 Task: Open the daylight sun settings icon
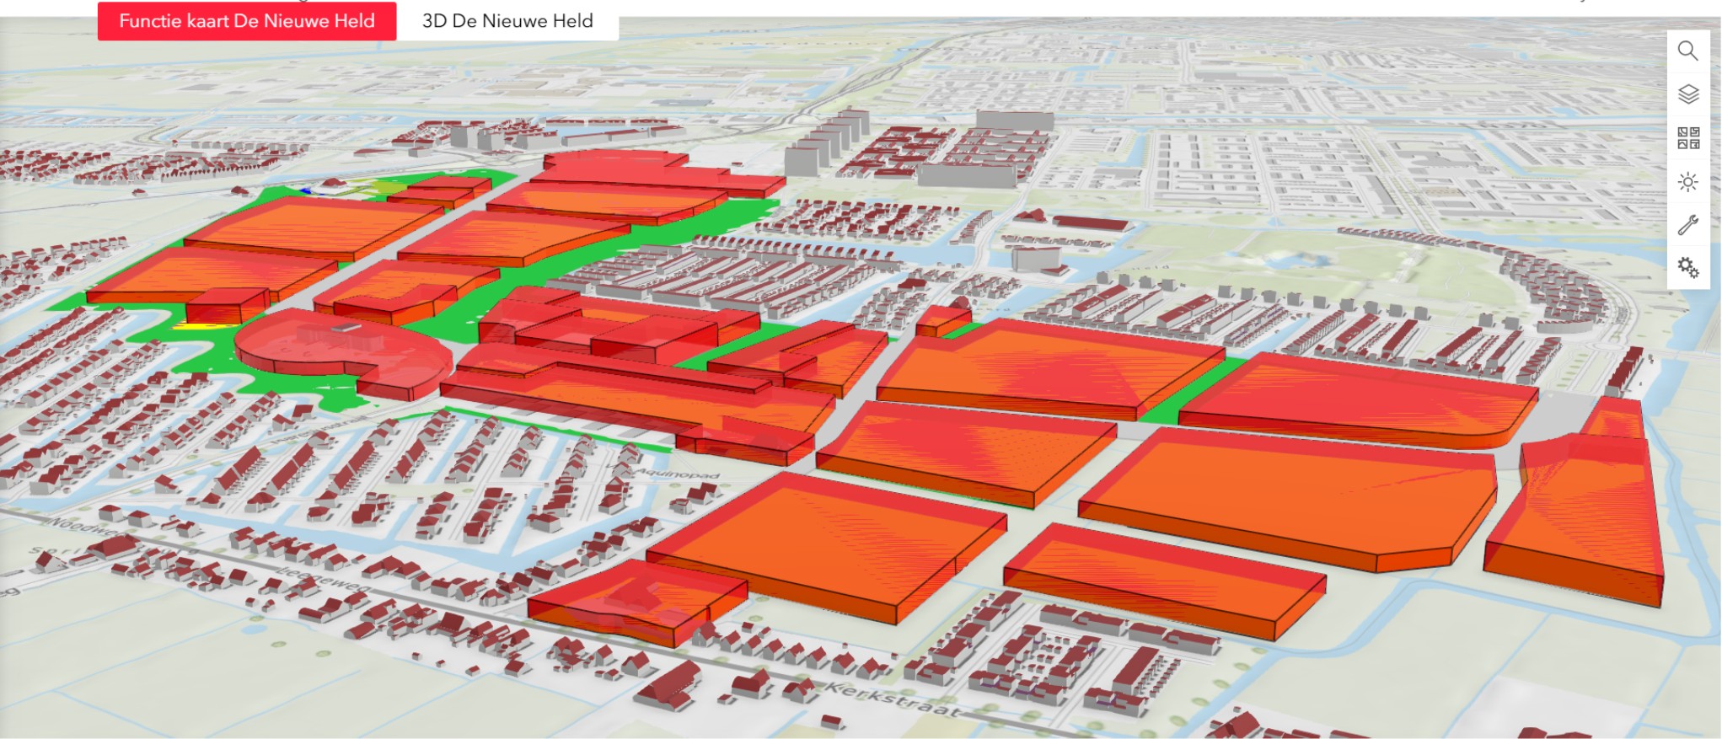tap(1687, 182)
